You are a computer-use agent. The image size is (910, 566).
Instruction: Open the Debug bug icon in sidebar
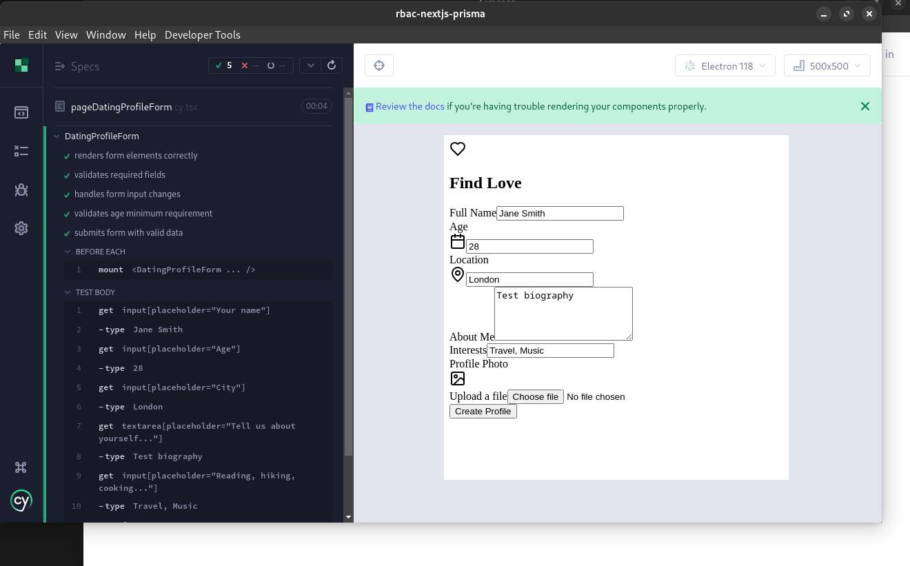point(21,190)
